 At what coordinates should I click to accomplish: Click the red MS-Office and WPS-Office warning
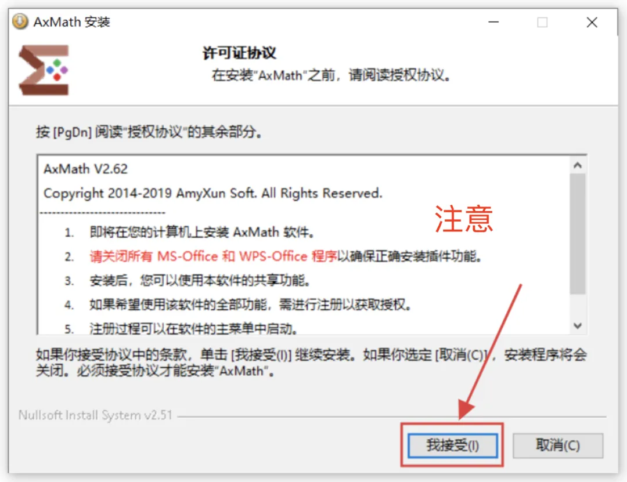click(213, 256)
